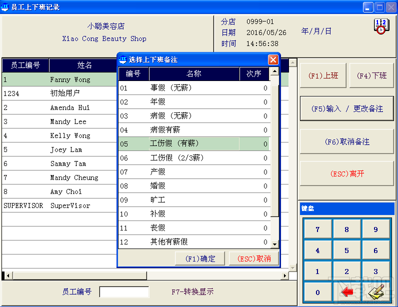
Task: Select employee Kelly Wong row
Action: pyautogui.click(x=59, y=135)
